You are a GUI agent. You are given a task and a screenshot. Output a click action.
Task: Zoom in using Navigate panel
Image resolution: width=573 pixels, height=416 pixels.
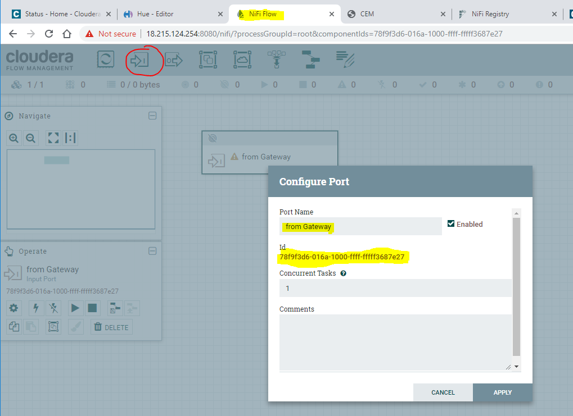[14, 138]
